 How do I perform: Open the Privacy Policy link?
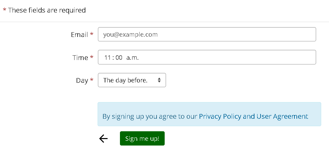[x=220, y=116]
